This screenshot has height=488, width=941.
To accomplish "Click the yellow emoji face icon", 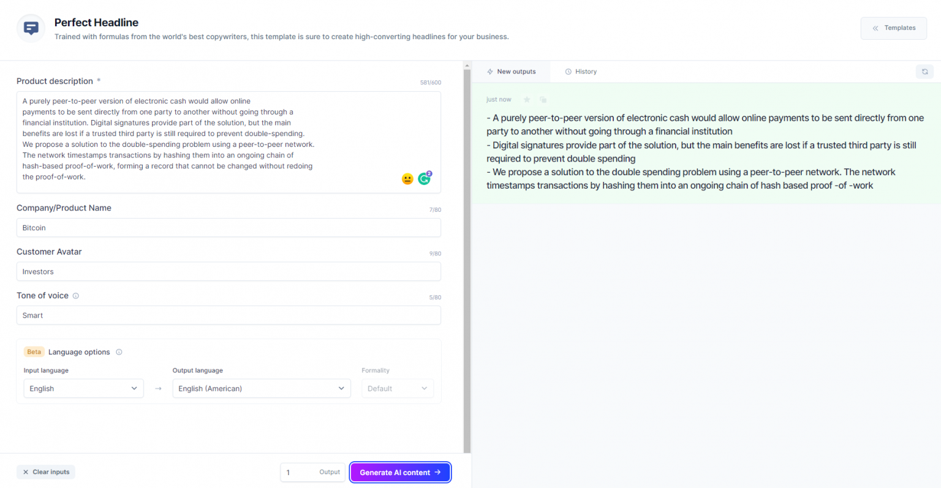I will (407, 179).
